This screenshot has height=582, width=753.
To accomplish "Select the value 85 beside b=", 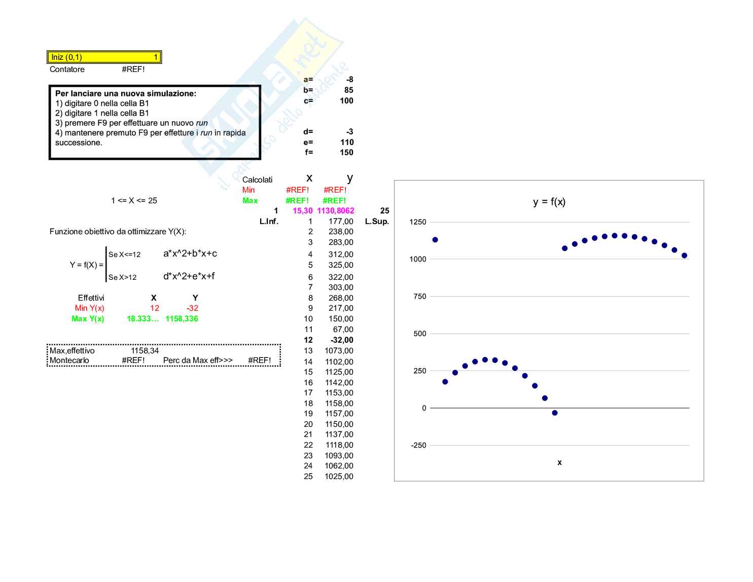I will [x=348, y=90].
